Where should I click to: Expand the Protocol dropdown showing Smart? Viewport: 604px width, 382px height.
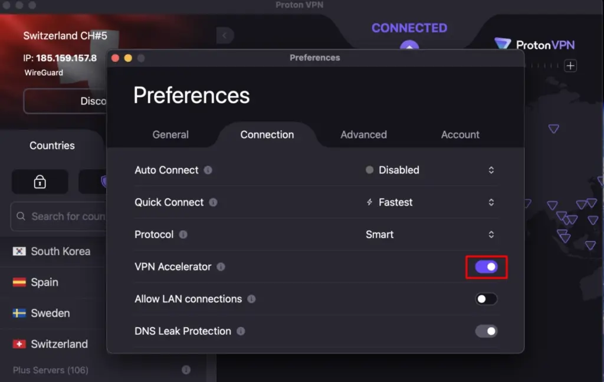coord(429,235)
